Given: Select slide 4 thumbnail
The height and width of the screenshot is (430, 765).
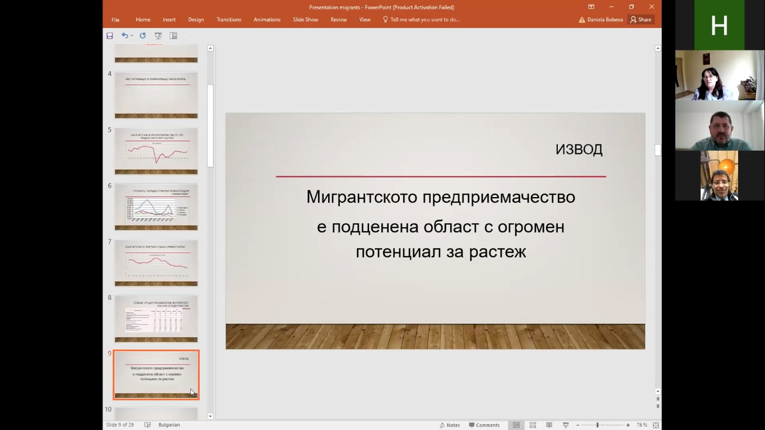Looking at the screenshot, I should pos(156,95).
